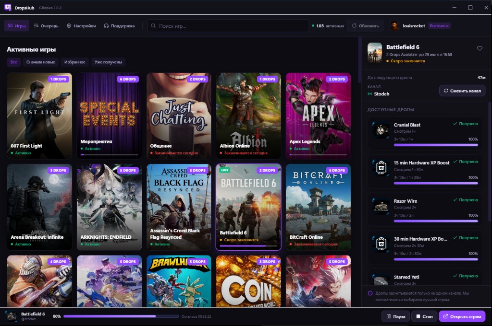Click the Сборка 2.0.2 version label
492x326 pixels.
pyautogui.click(x=50, y=8)
